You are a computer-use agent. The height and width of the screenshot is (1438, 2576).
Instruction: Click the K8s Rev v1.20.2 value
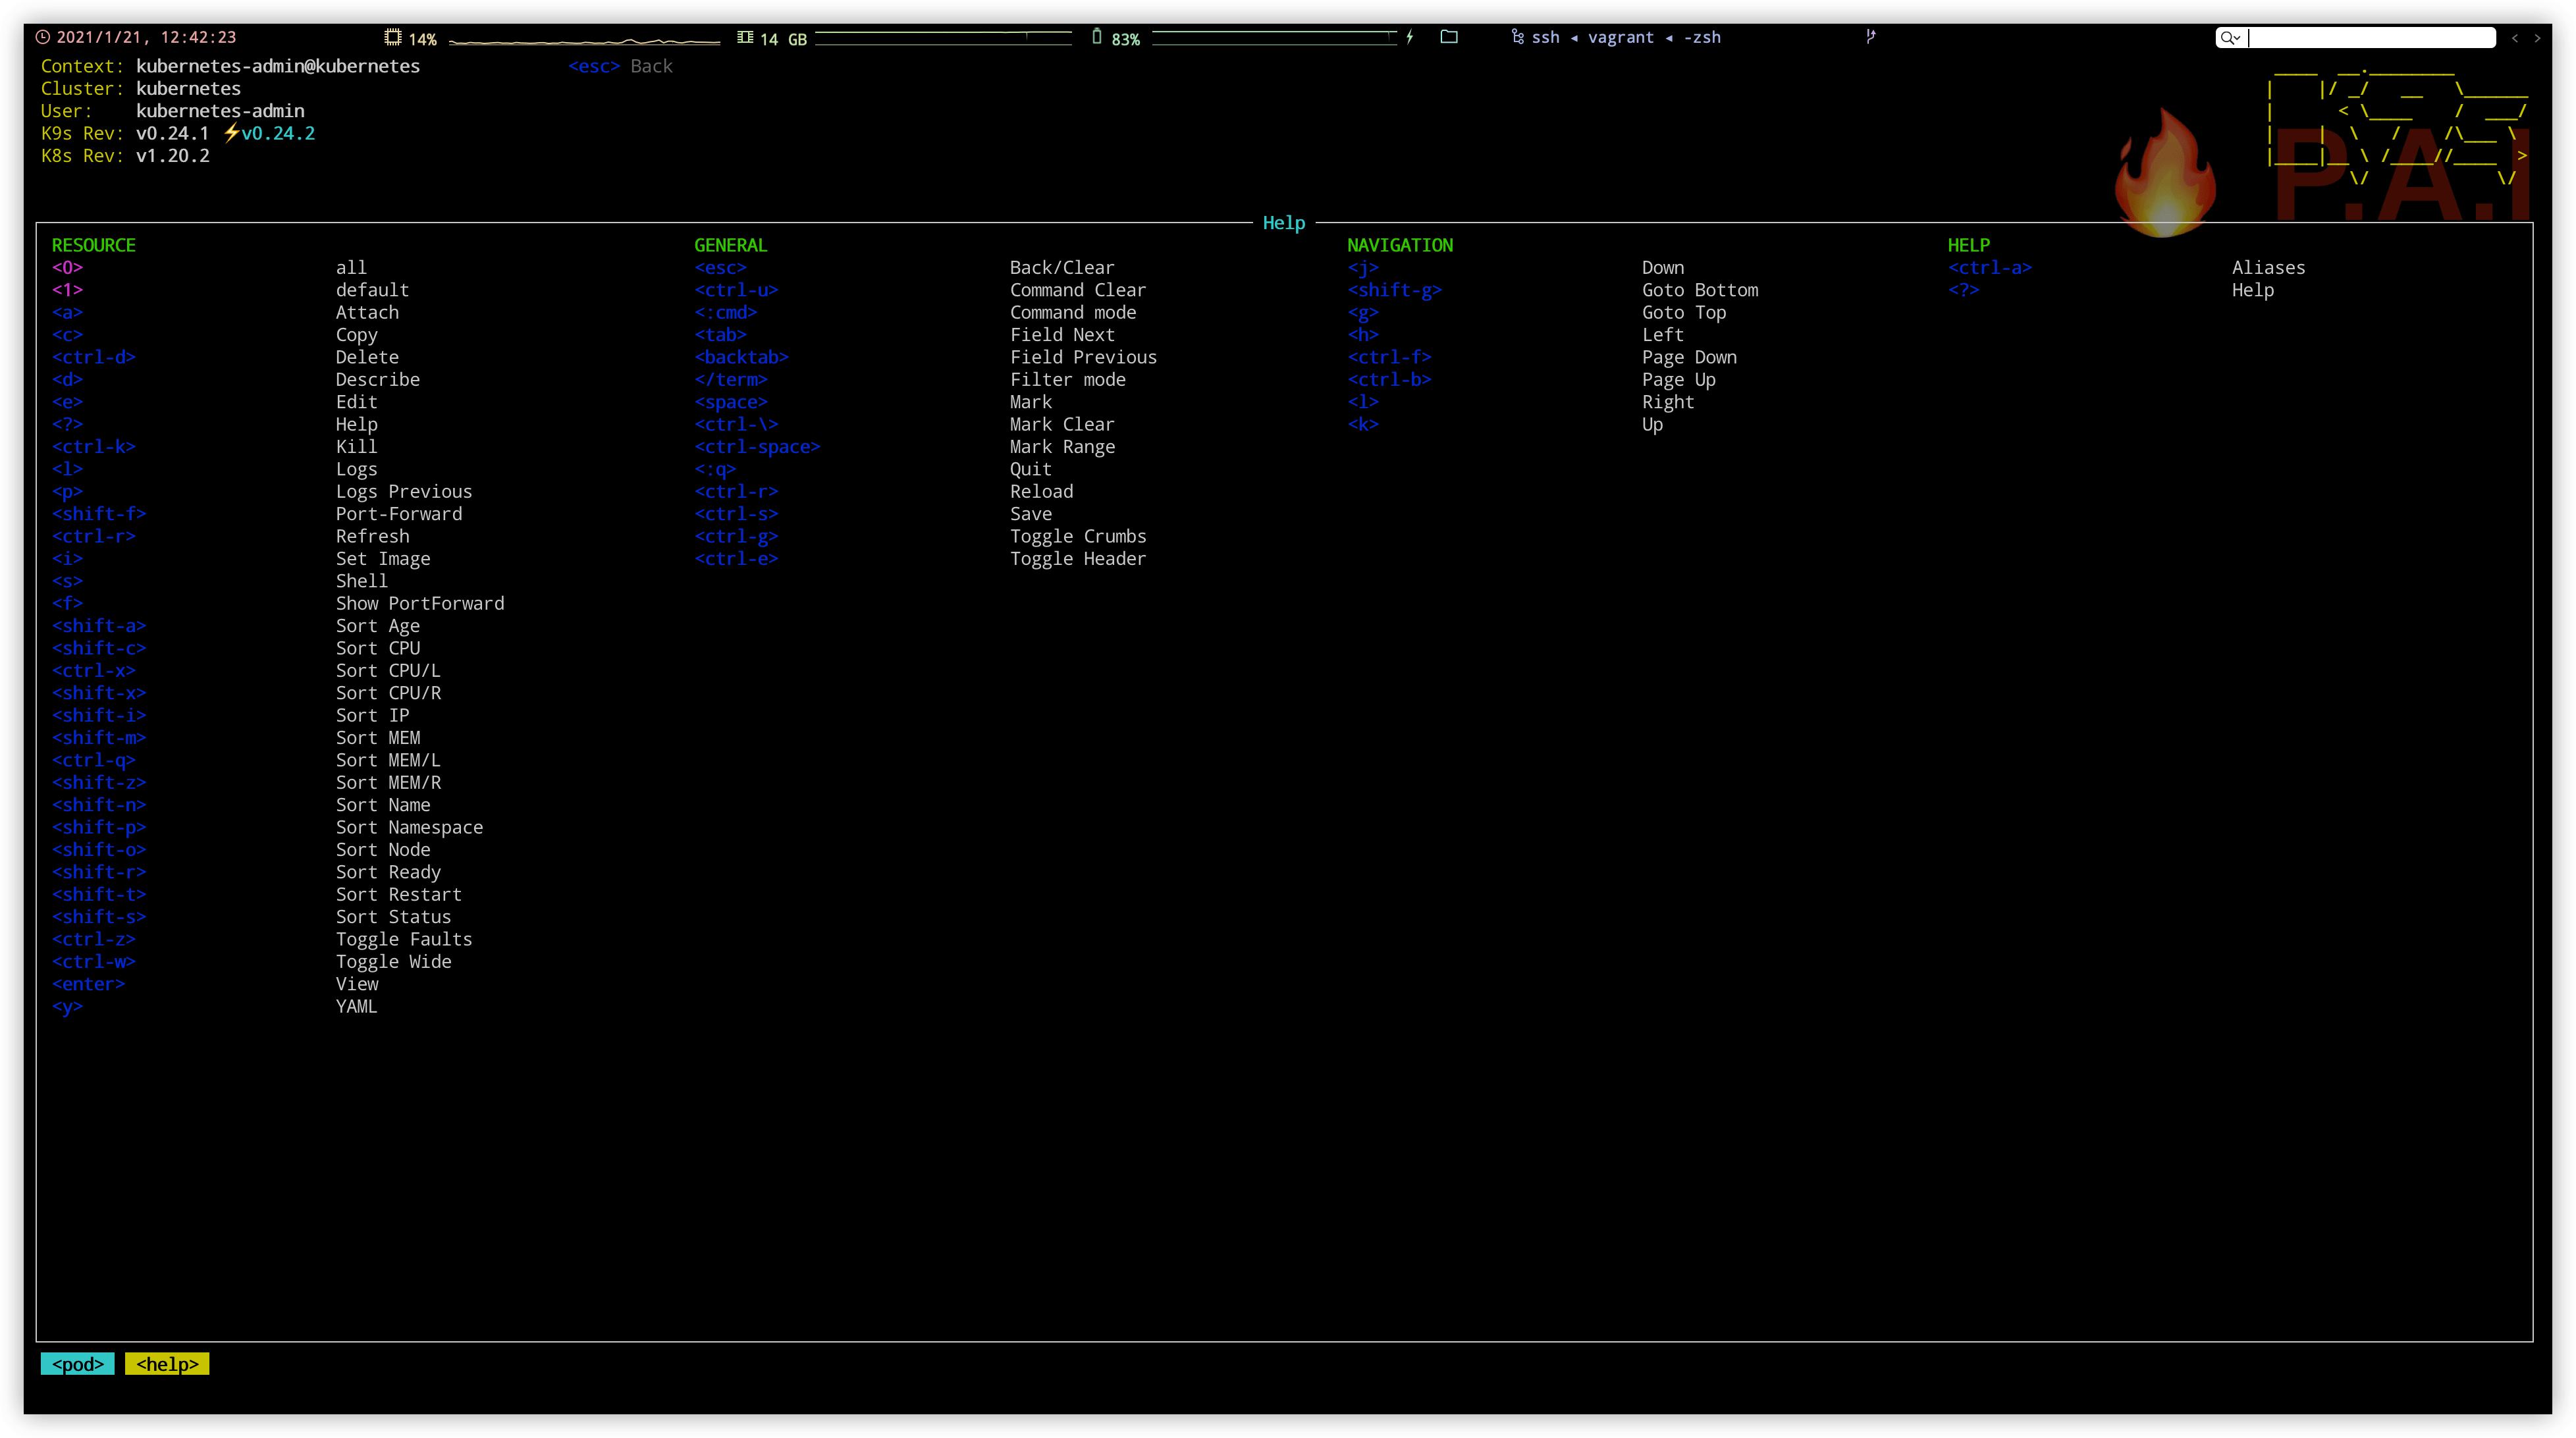[x=173, y=156]
